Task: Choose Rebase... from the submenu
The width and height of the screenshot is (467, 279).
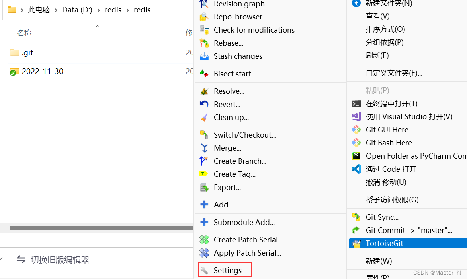Action: [x=270, y=43]
